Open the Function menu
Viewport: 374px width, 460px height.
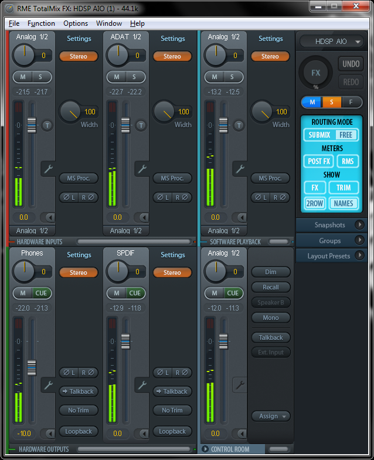[x=41, y=23]
